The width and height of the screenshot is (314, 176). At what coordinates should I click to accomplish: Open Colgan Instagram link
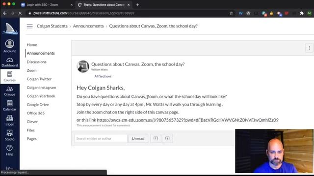coord(41,88)
